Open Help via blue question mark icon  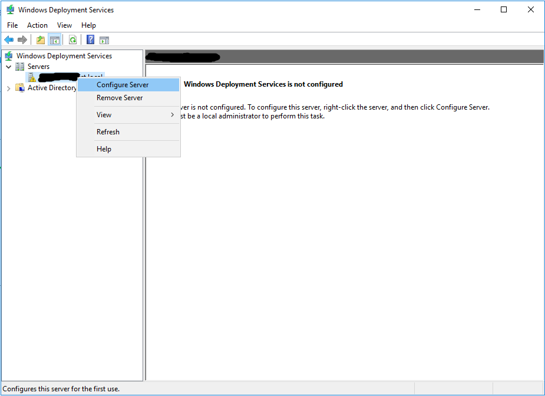90,39
